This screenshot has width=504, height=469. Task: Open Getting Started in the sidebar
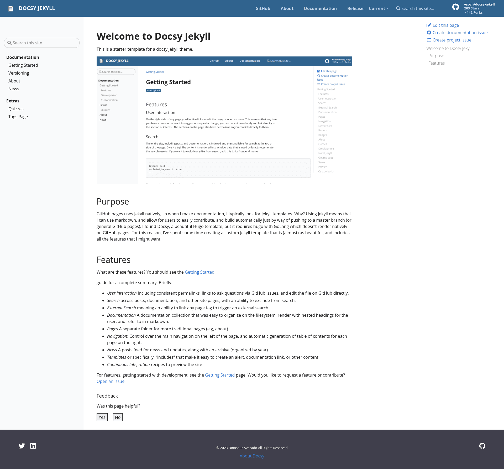pos(23,65)
